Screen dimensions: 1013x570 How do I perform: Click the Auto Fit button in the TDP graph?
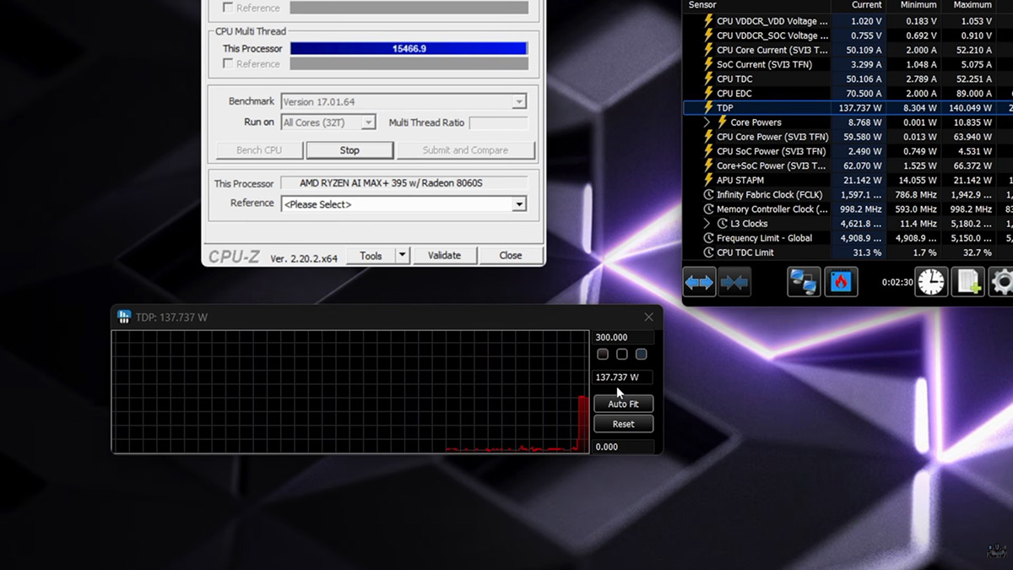coord(624,404)
